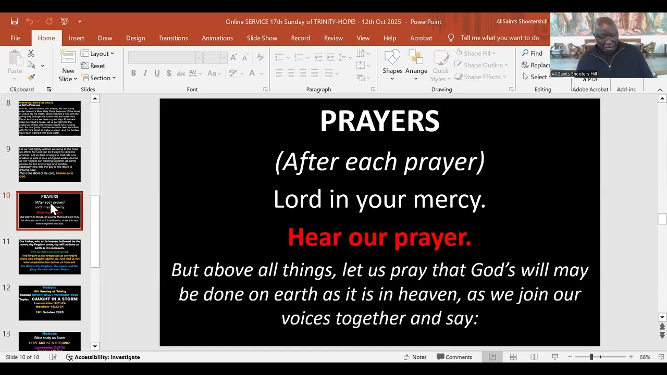Open the Shapes gallery
Image resolution: width=667 pixels, height=375 pixels.
(x=392, y=65)
